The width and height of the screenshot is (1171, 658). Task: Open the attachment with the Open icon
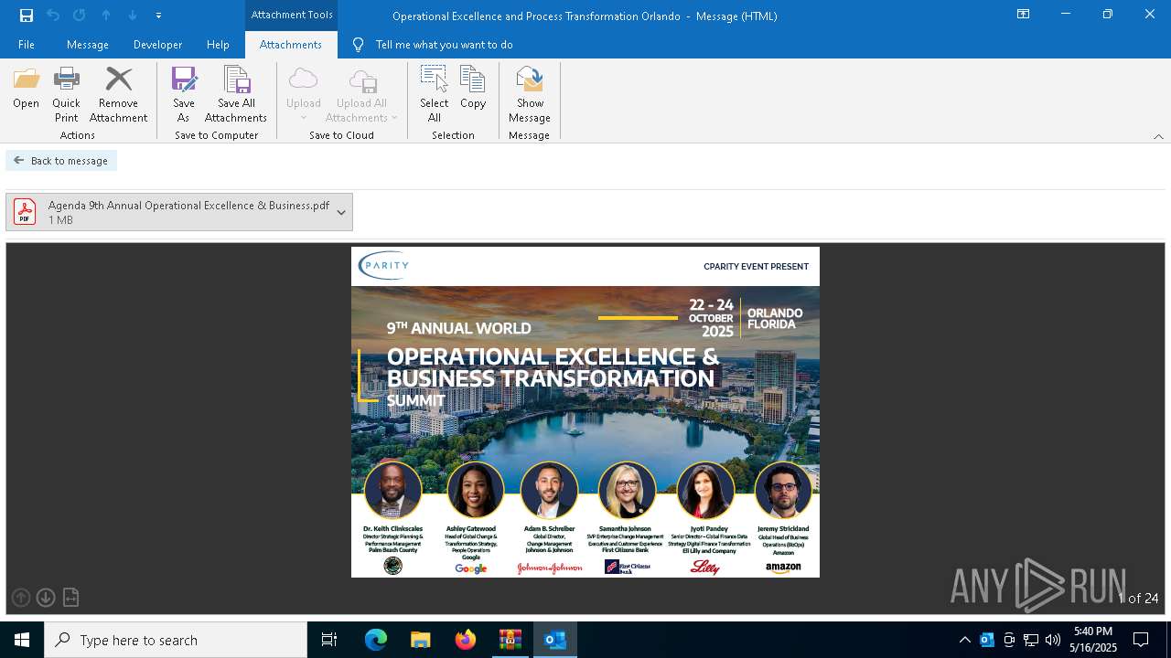27,89
